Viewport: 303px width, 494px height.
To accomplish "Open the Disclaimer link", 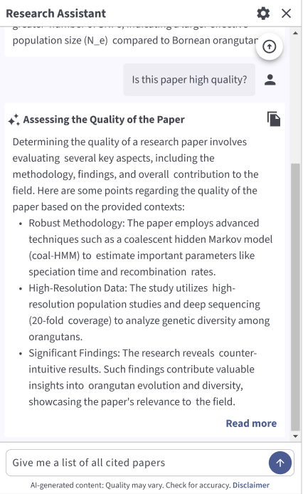I will click(x=251, y=485).
